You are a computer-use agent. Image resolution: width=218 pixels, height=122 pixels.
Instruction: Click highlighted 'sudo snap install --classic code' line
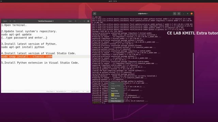27,57
